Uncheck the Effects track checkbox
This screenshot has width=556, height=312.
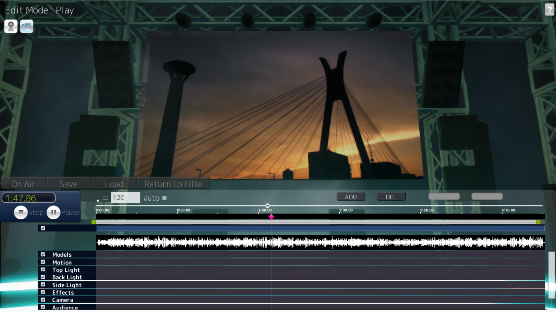[x=43, y=292]
